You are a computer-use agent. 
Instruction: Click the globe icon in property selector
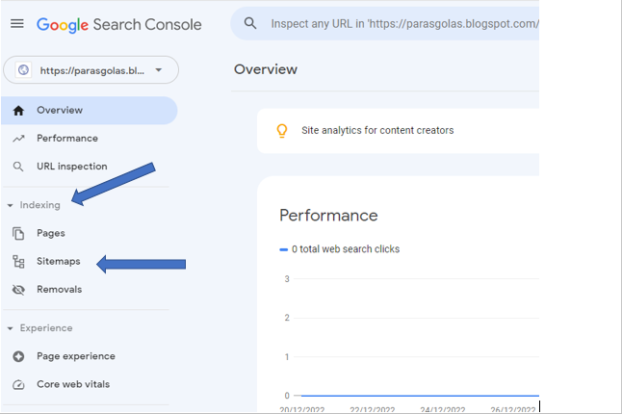pos(23,70)
